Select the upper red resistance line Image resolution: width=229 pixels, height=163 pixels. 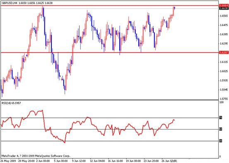click(x=110, y=6)
